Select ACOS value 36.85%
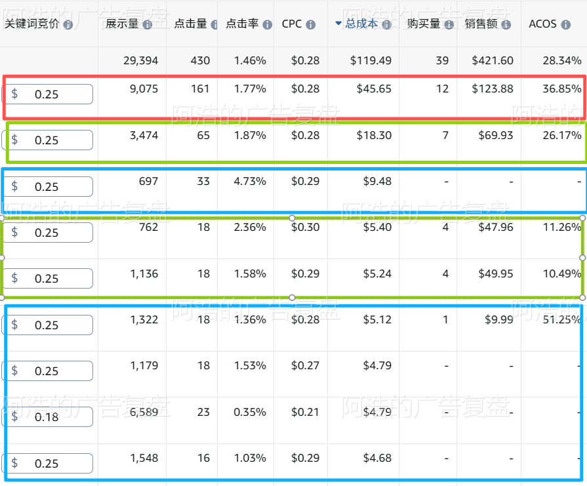The height and width of the screenshot is (486, 587). point(562,89)
